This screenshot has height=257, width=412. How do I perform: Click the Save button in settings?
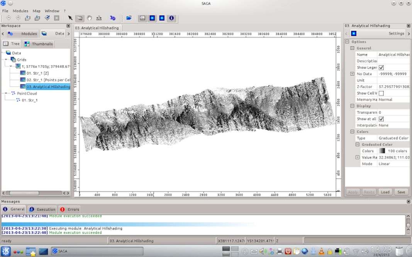(401, 192)
